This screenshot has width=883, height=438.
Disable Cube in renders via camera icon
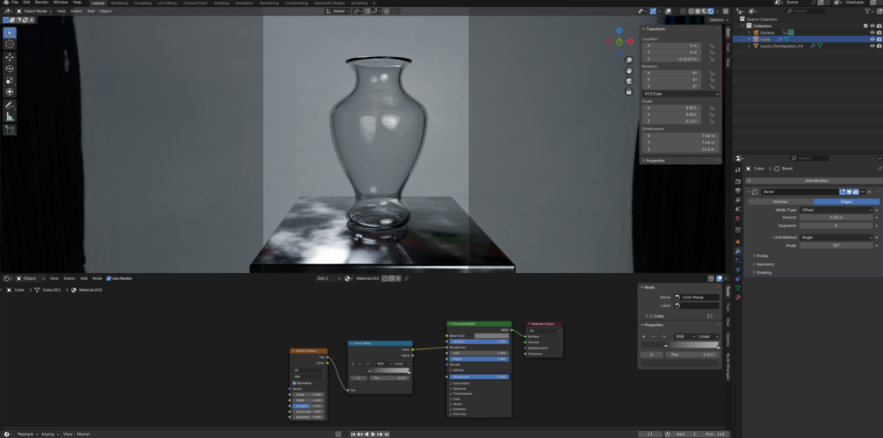tap(879, 39)
